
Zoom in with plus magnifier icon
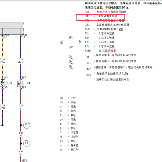(71, 62)
